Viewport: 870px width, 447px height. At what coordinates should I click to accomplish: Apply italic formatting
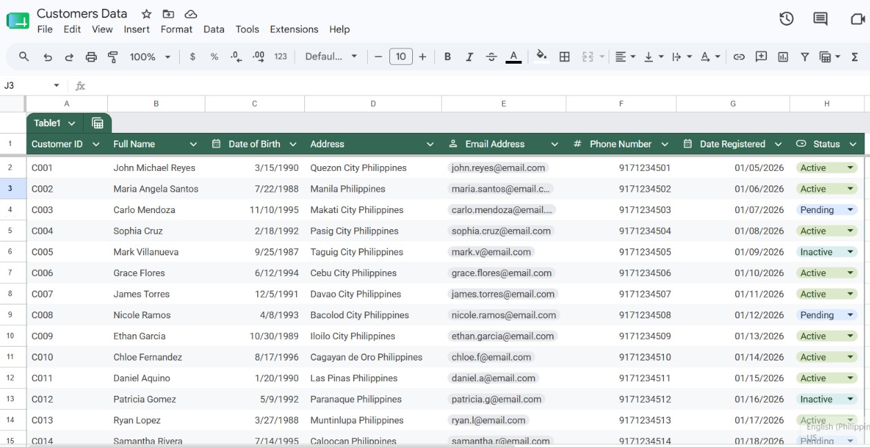pos(470,57)
